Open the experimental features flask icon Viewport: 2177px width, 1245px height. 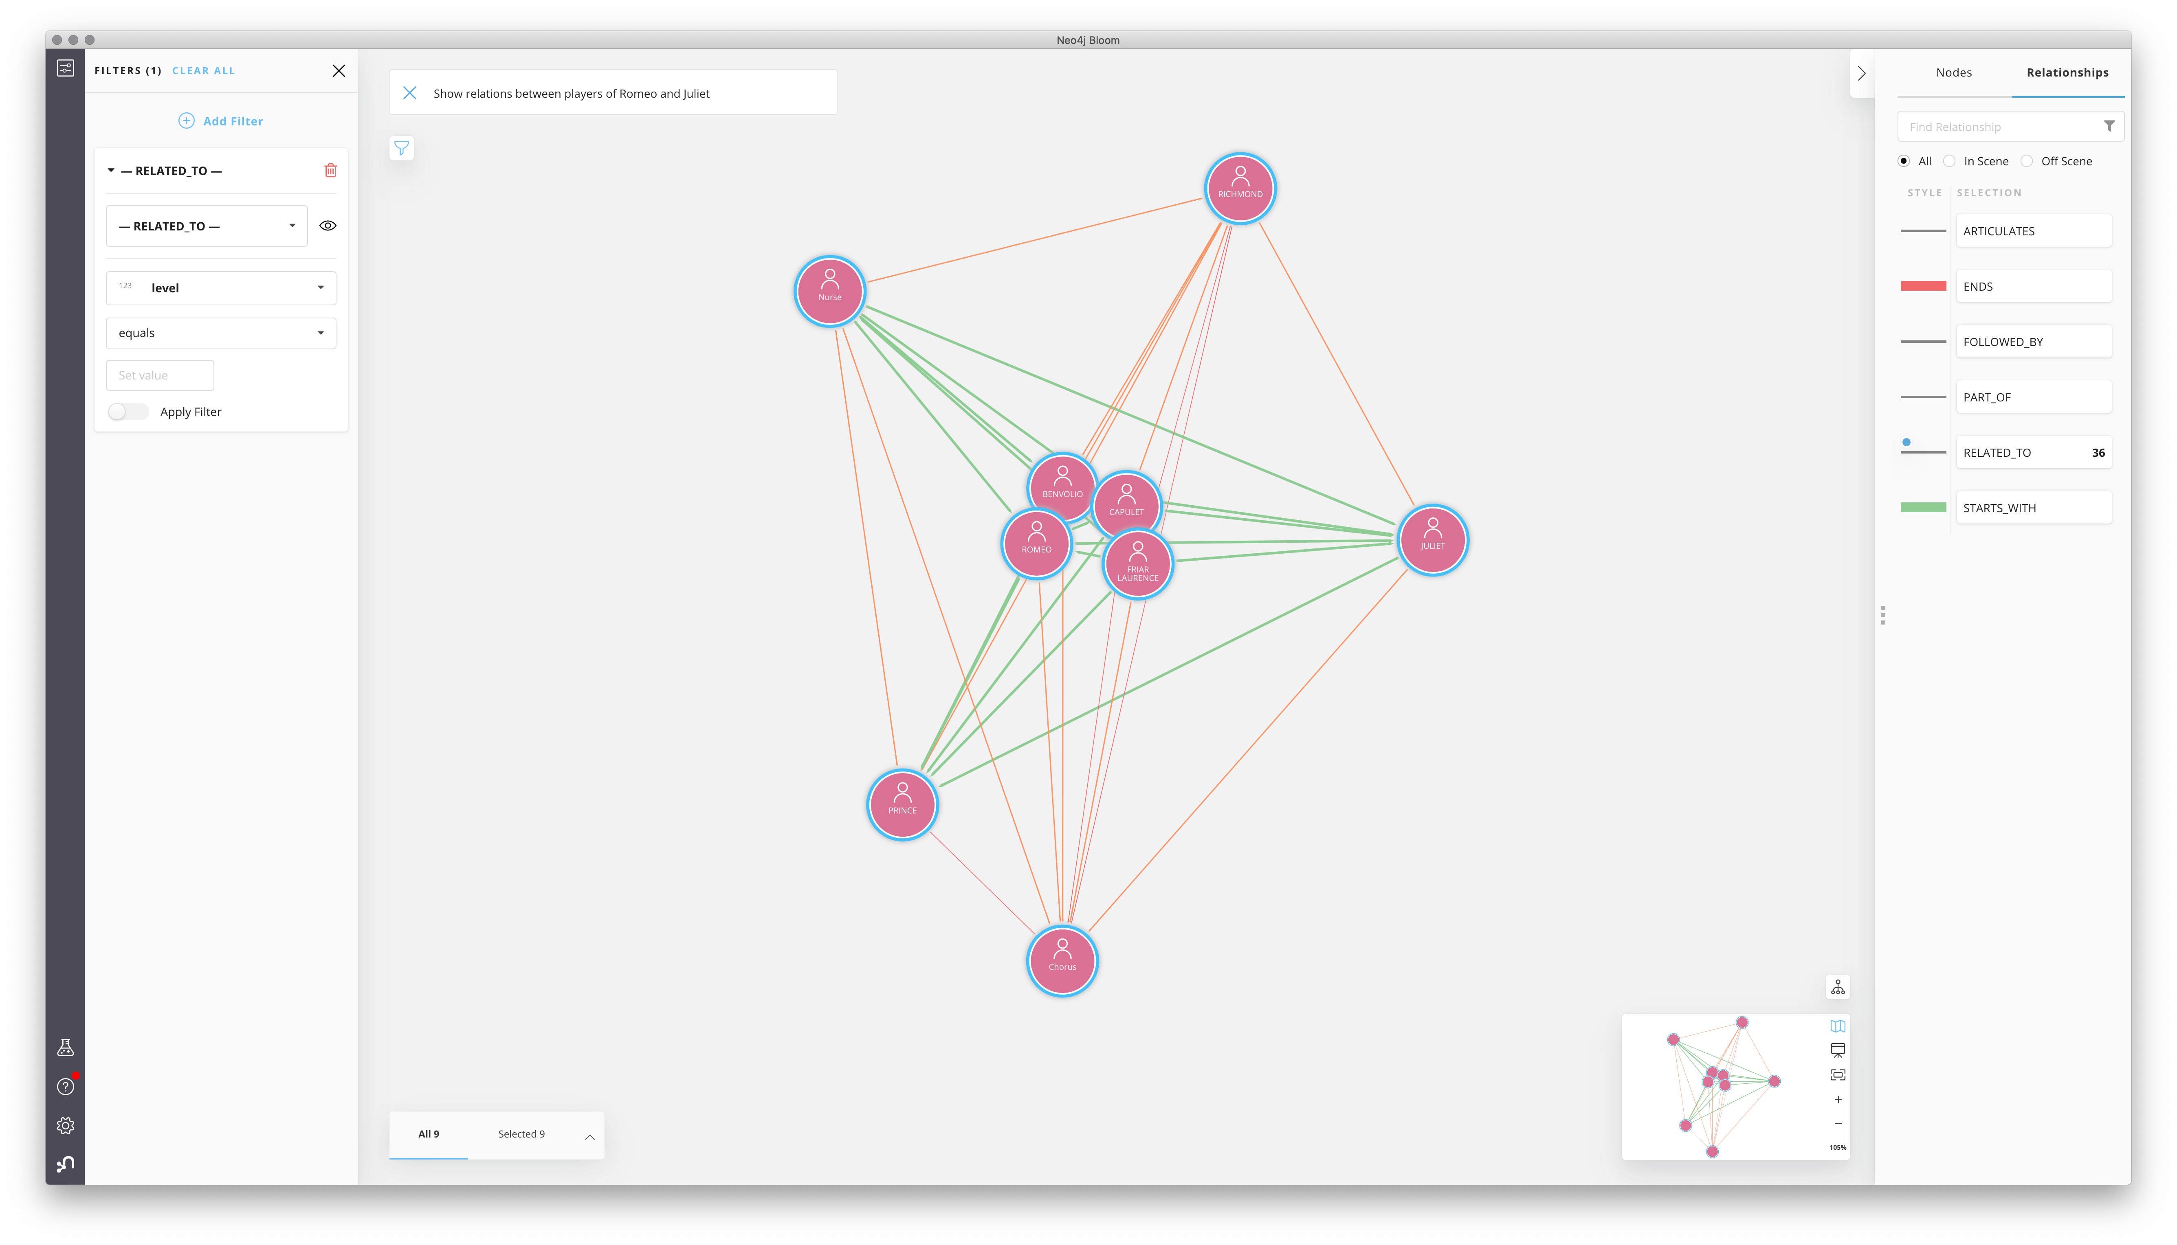pos(65,1048)
